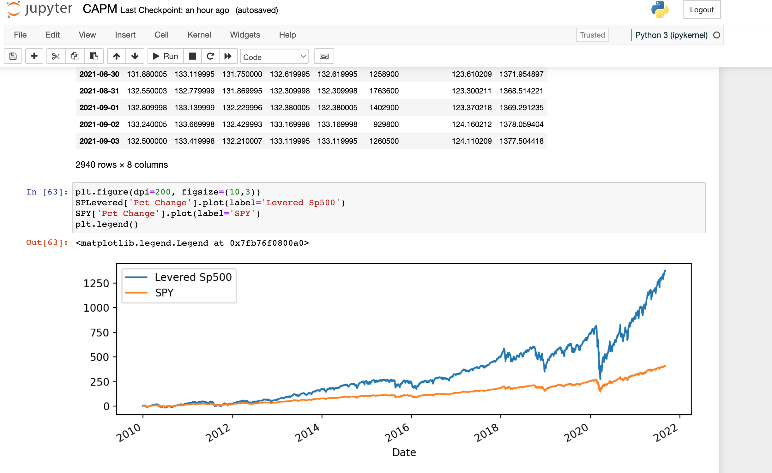
Task: Open the command palette keyboard icon
Action: [x=324, y=56]
